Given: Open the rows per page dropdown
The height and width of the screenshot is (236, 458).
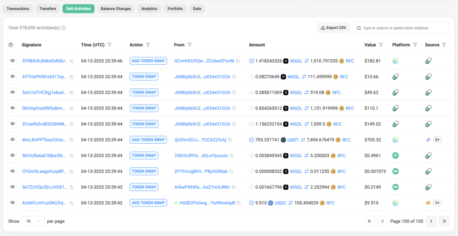Looking at the screenshot, I should click(x=33, y=221).
